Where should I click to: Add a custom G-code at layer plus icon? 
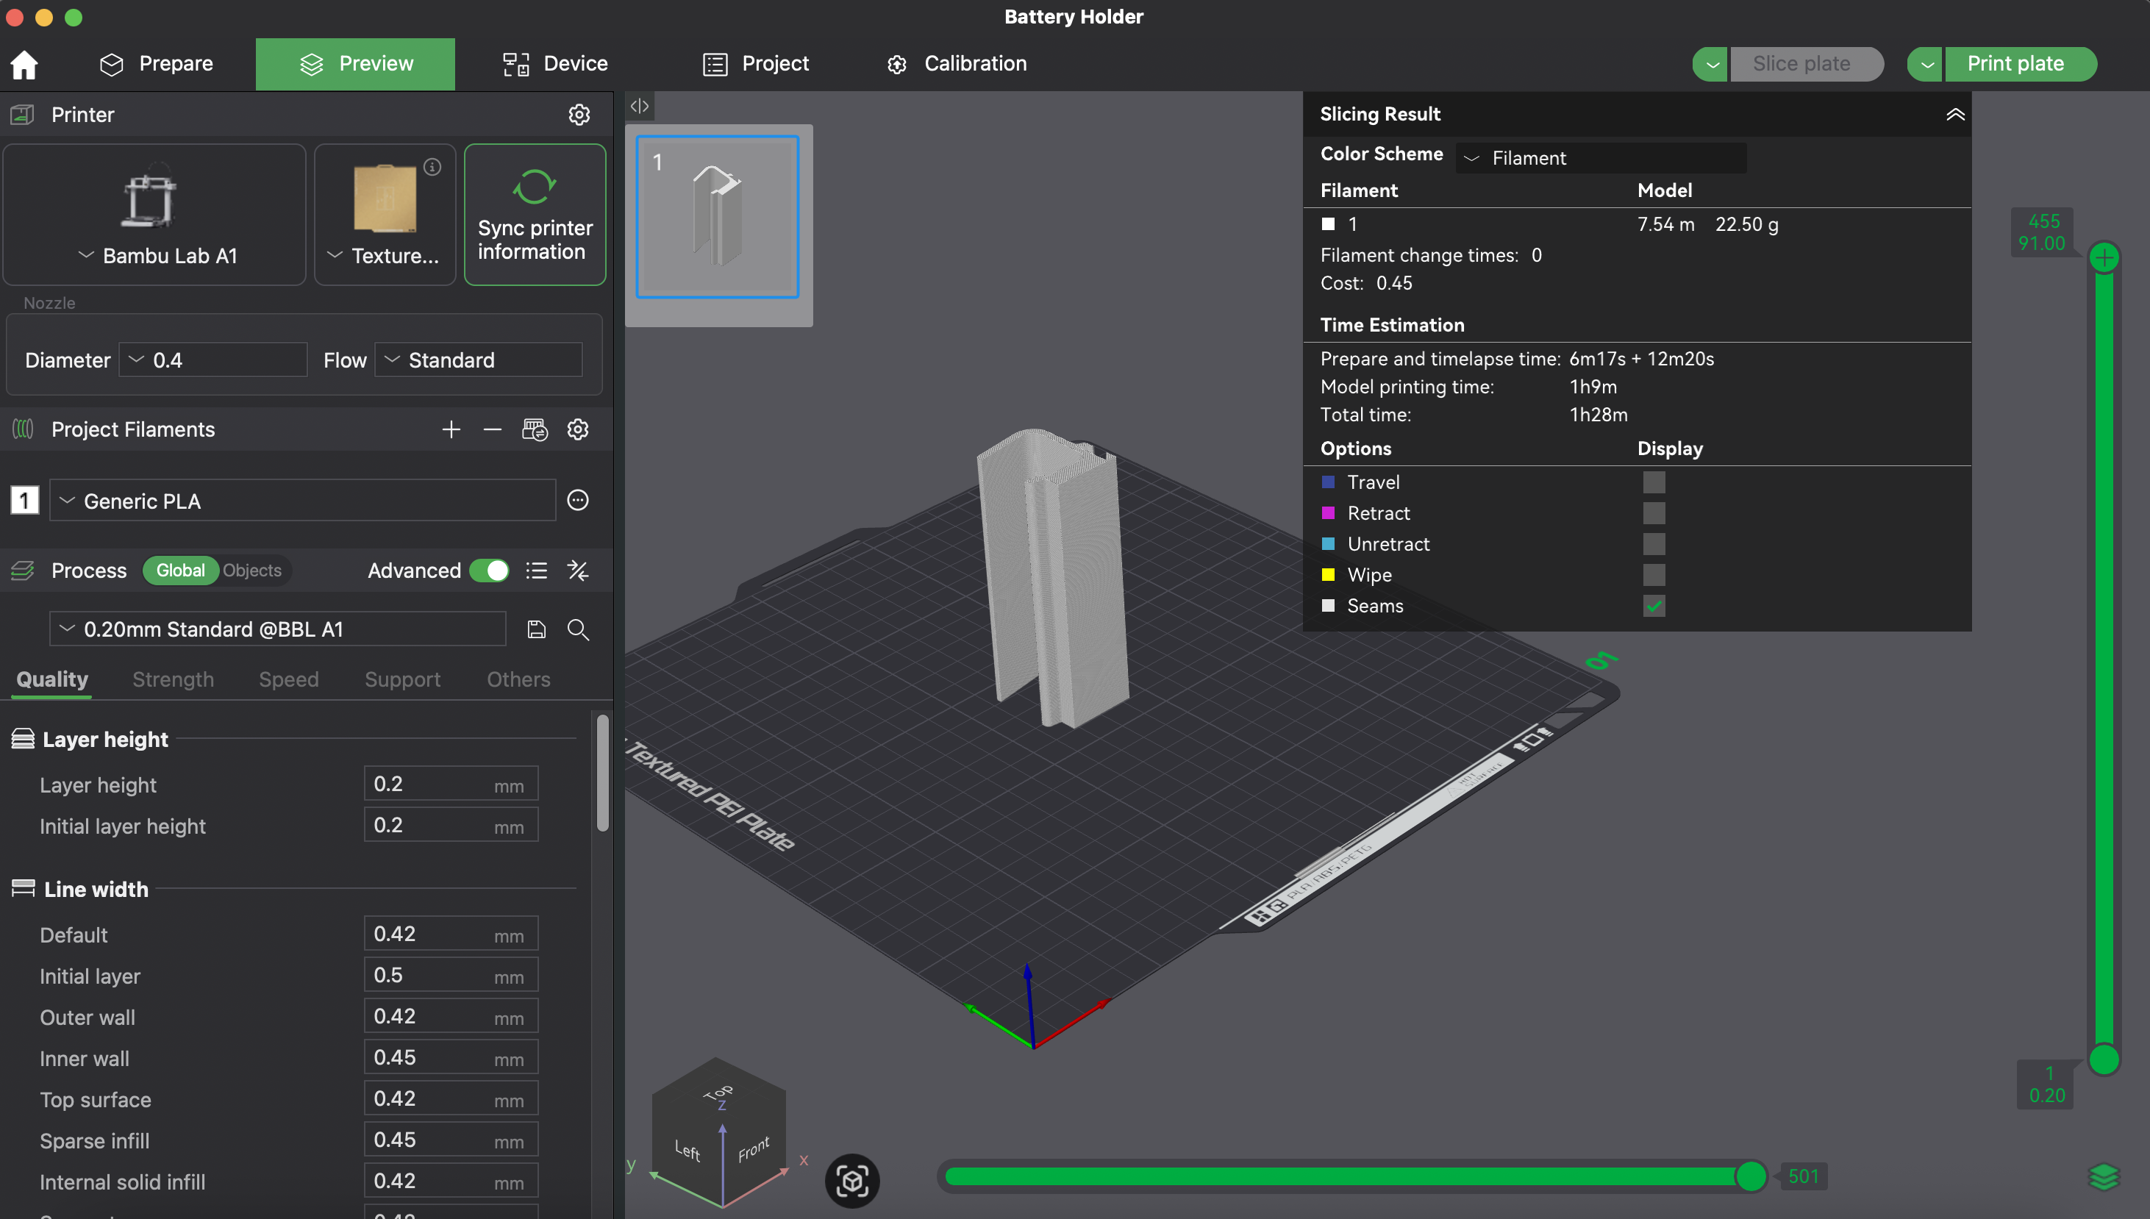click(x=2104, y=258)
